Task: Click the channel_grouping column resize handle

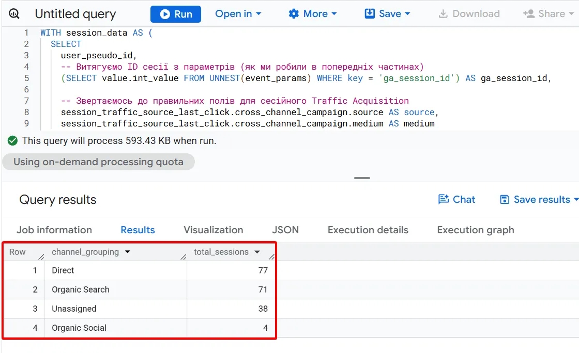Action: click(x=184, y=257)
